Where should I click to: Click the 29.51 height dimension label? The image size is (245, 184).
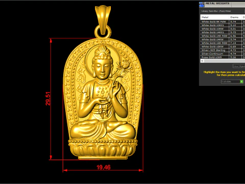pos(48,99)
